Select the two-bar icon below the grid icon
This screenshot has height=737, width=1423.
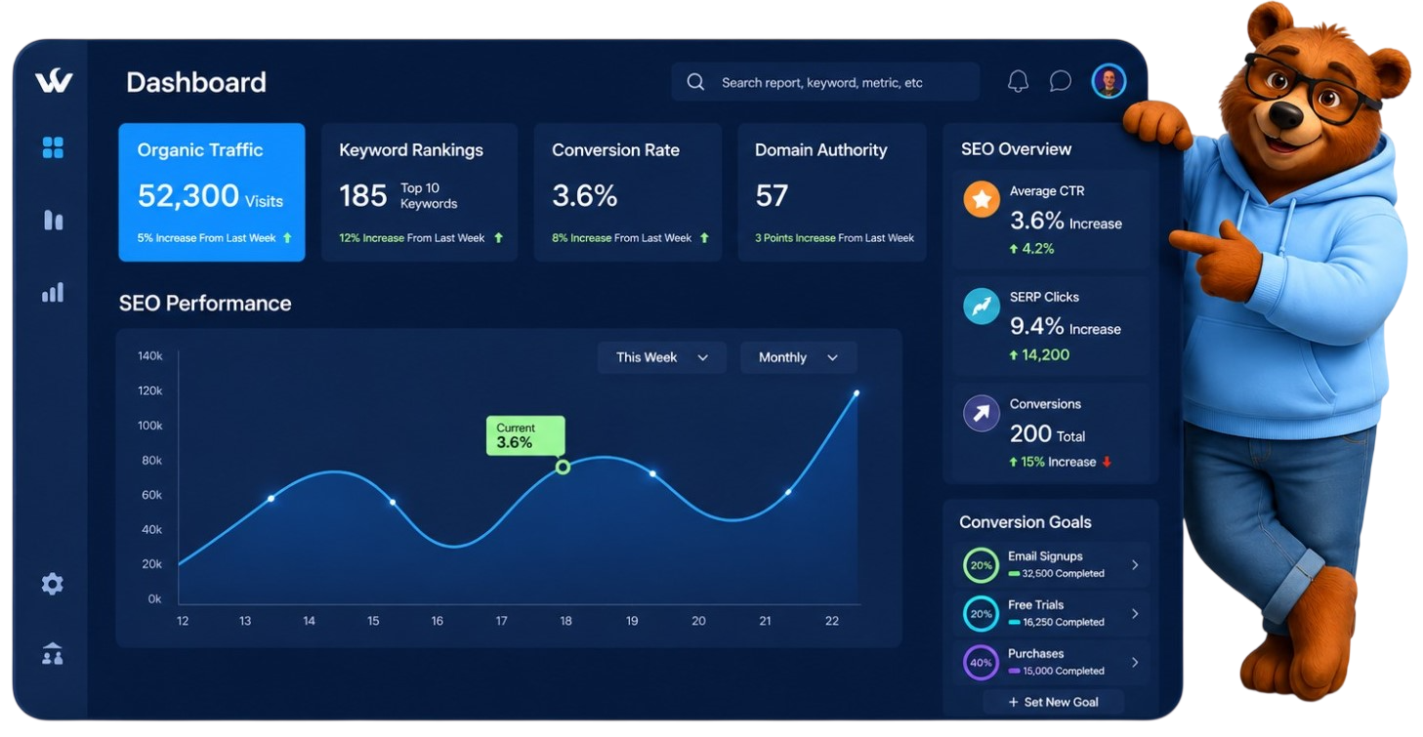53,220
